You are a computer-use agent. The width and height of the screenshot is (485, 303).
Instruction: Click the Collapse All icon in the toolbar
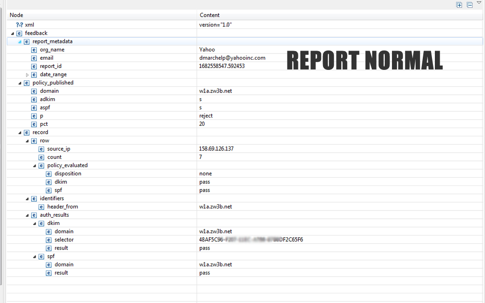[470, 5]
